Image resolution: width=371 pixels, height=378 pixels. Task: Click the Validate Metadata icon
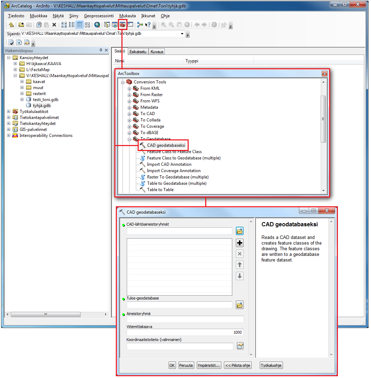(11, 43)
